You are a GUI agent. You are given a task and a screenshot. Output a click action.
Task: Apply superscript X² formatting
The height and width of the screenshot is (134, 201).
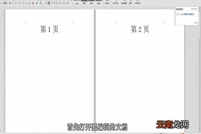23,3
